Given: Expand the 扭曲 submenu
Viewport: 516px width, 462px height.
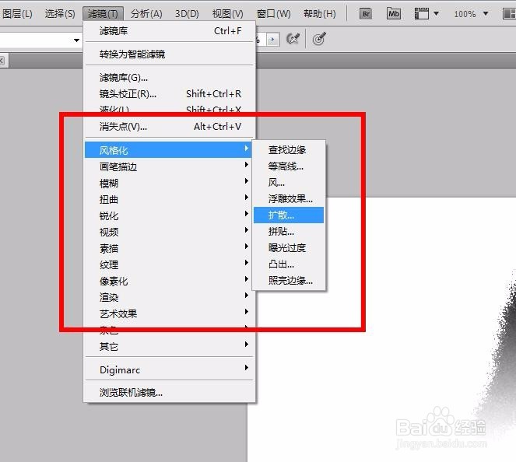Looking at the screenshot, I should coord(170,200).
